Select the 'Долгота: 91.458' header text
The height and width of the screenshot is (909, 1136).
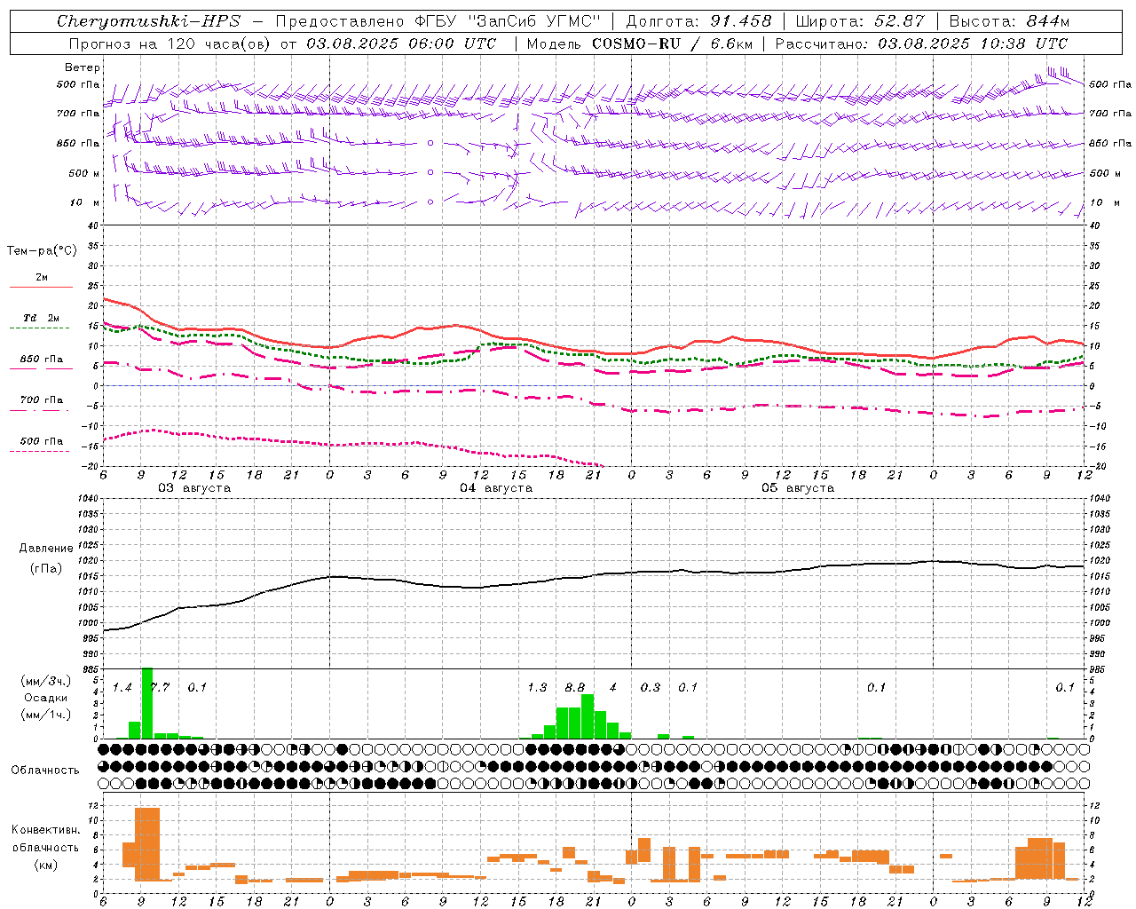(699, 21)
